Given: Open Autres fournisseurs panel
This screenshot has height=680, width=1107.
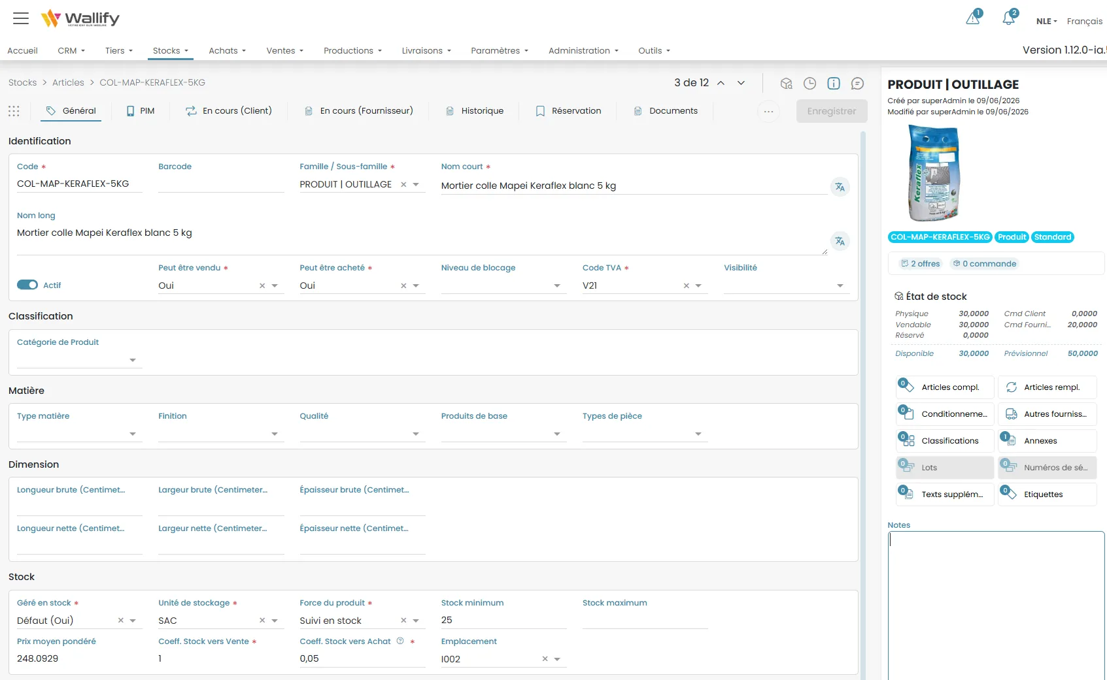Looking at the screenshot, I should (1047, 414).
